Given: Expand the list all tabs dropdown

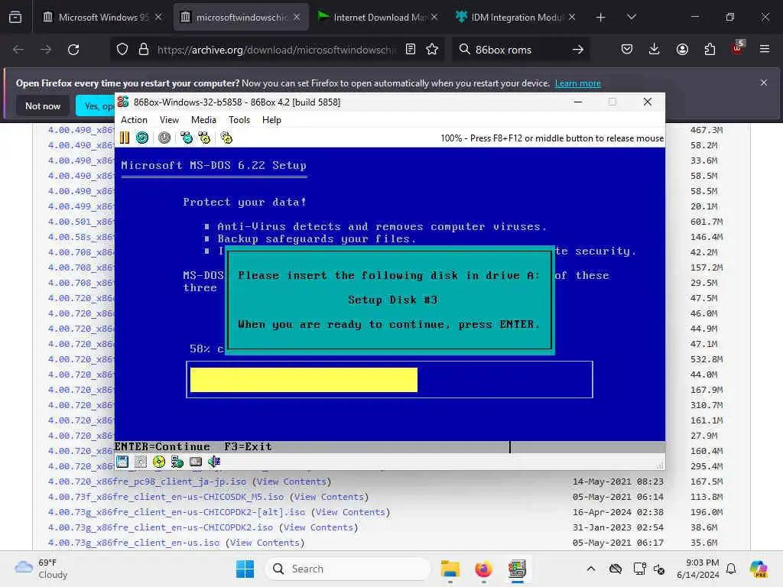Looking at the screenshot, I should click(x=631, y=18).
